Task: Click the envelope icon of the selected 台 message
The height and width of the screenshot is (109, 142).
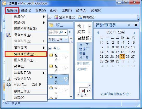Action: point(51,77)
